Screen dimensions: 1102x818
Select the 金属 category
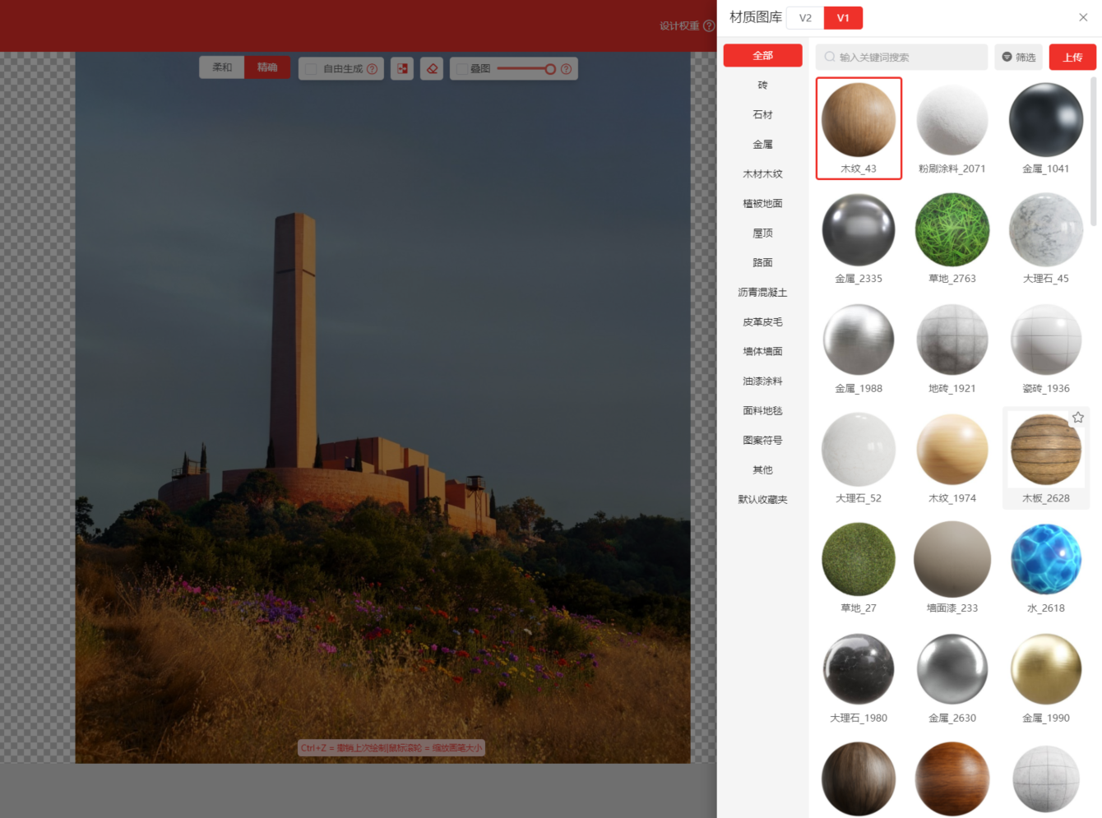[762, 145]
